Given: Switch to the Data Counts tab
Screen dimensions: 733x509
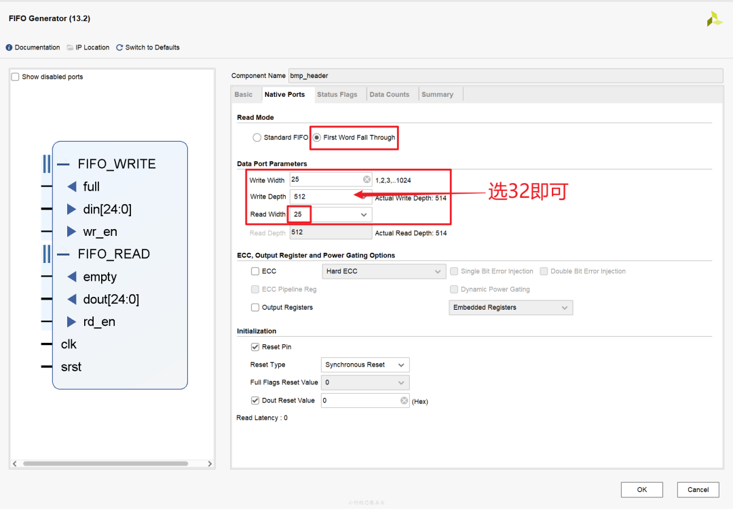Looking at the screenshot, I should point(390,95).
